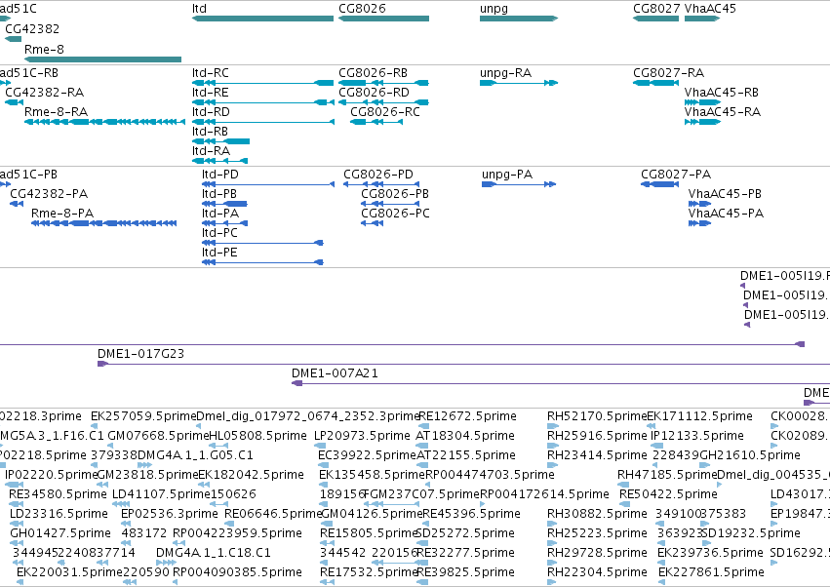Click the ltd-RC transcript label

click(x=211, y=72)
